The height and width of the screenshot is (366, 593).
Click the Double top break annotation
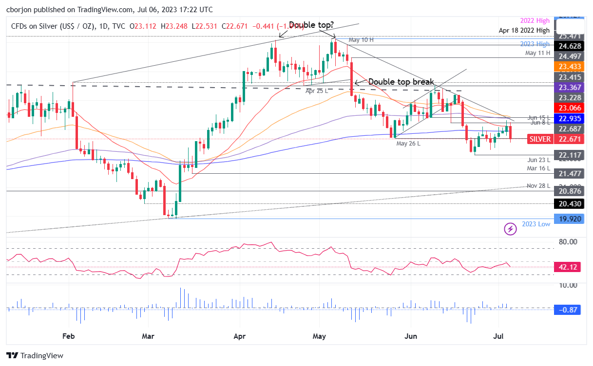402,82
